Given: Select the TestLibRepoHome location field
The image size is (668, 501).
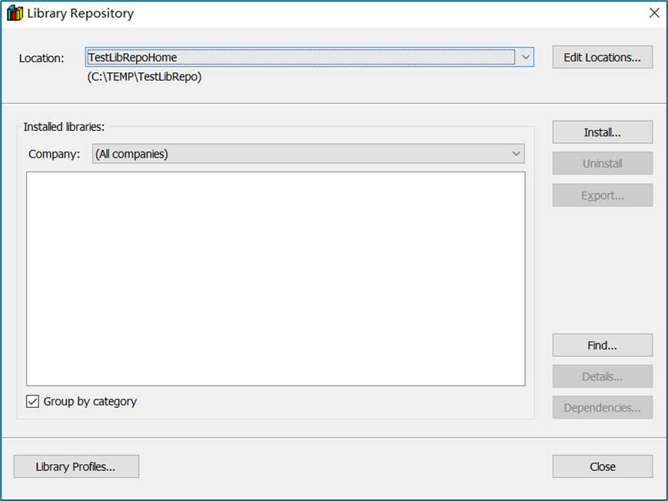Looking at the screenshot, I should [300, 57].
